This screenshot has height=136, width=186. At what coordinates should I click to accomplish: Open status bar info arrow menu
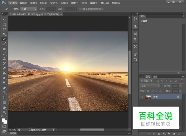click(x=54, y=130)
